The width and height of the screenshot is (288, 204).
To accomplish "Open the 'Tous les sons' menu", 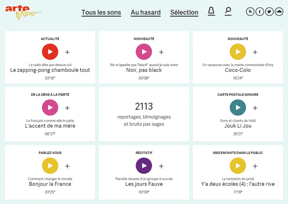I will (x=101, y=13).
